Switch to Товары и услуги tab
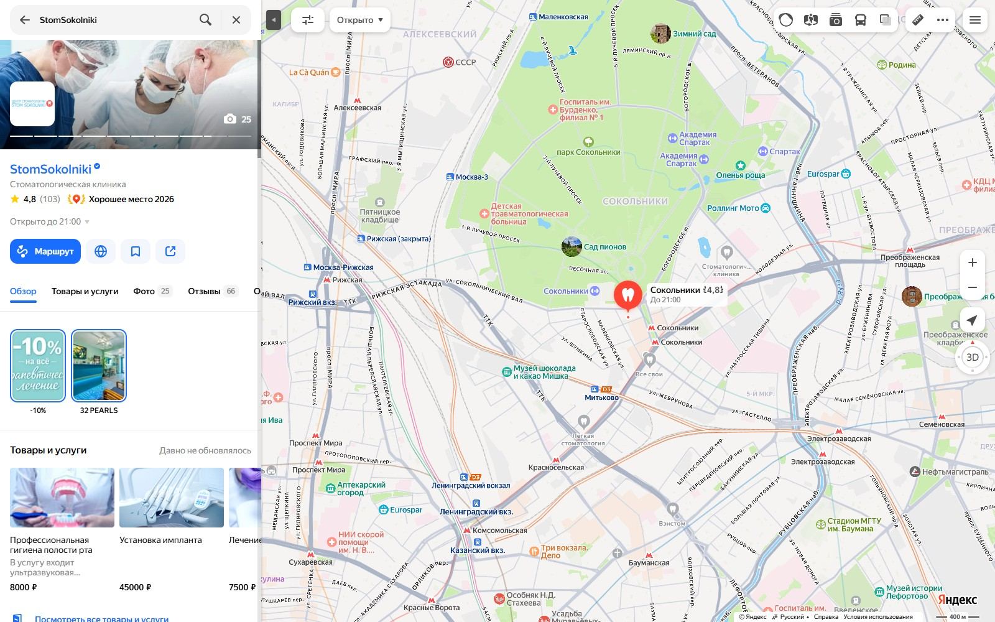995x622 pixels. point(85,291)
